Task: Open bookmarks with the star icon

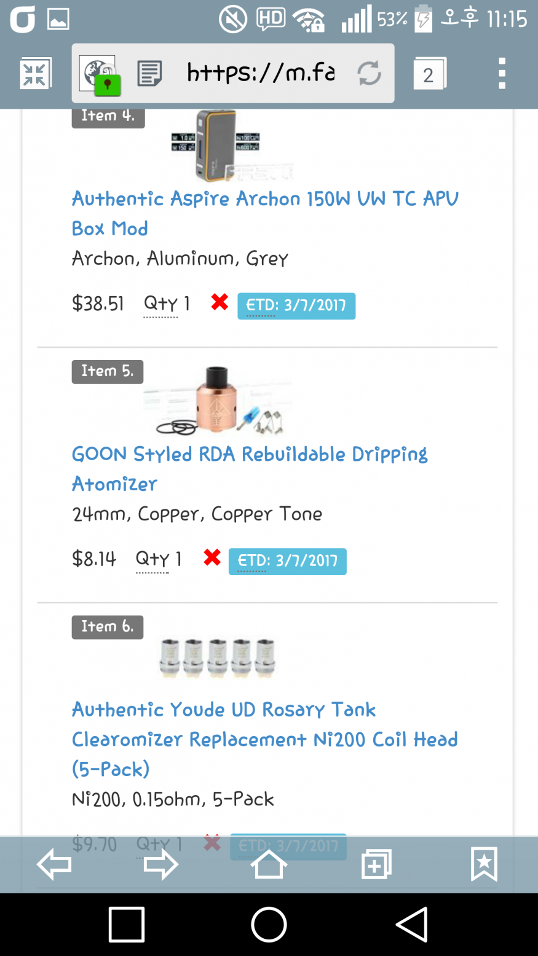Action: (x=484, y=864)
